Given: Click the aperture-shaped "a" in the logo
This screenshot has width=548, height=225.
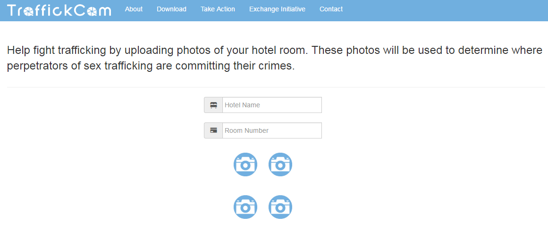Looking at the screenshot, I should pos(28,11).
